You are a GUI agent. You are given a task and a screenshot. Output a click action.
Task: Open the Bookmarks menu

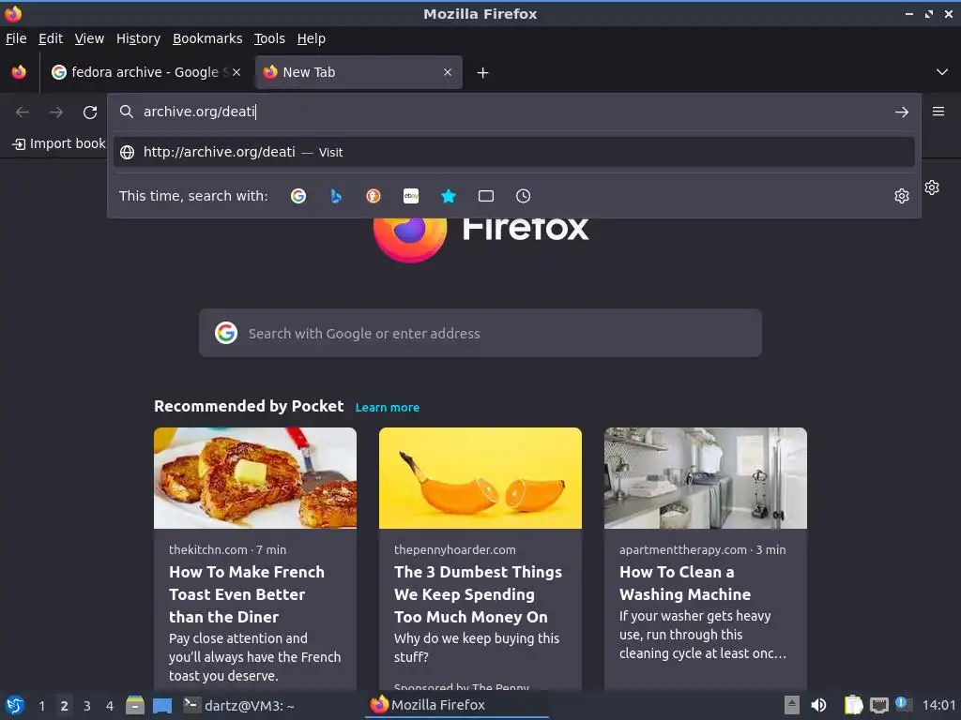[207, 38]
